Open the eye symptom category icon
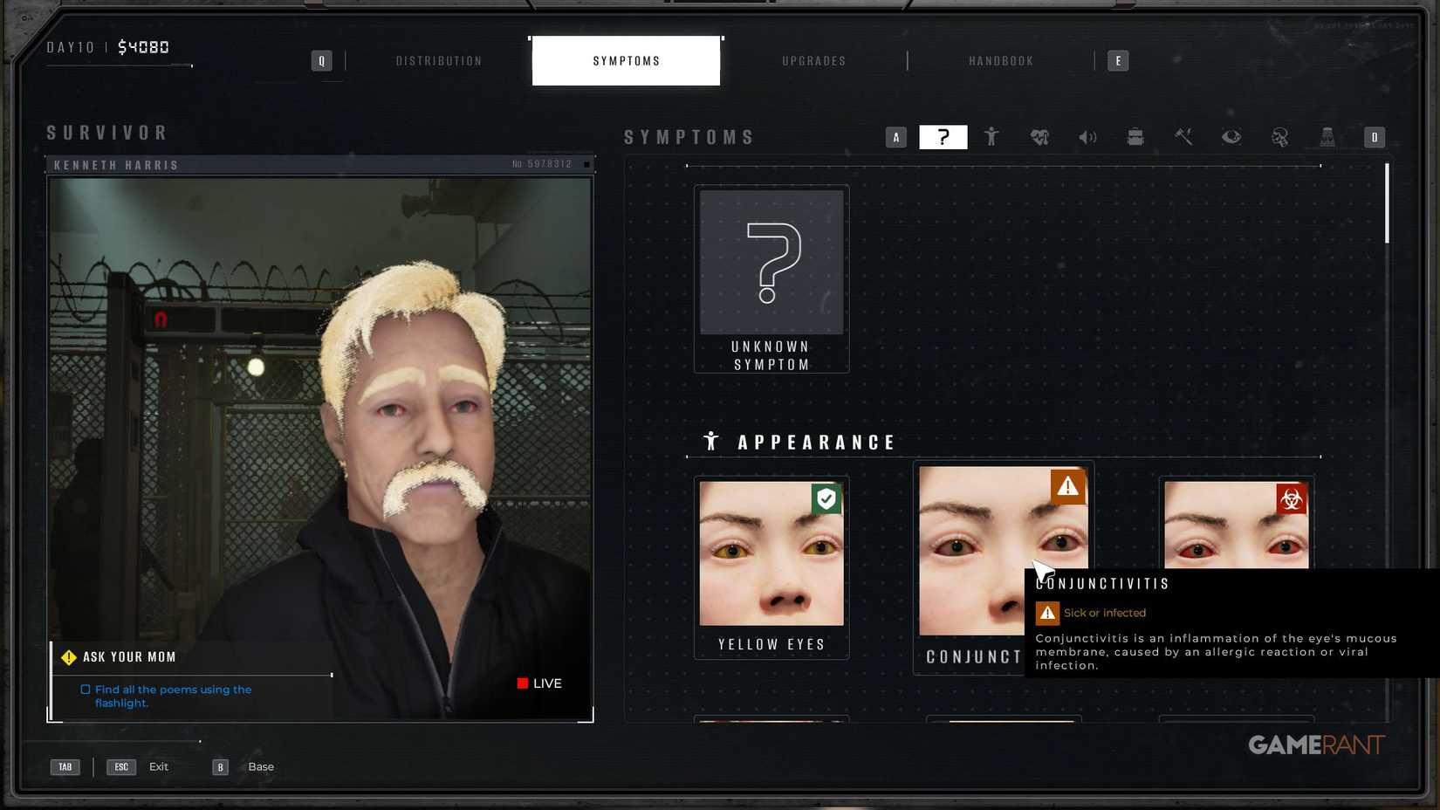 click(x=1231, y=137)
